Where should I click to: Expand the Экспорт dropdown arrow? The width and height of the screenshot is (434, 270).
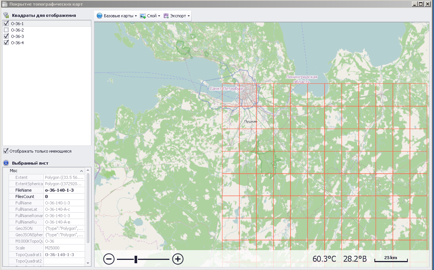point(189,16)
